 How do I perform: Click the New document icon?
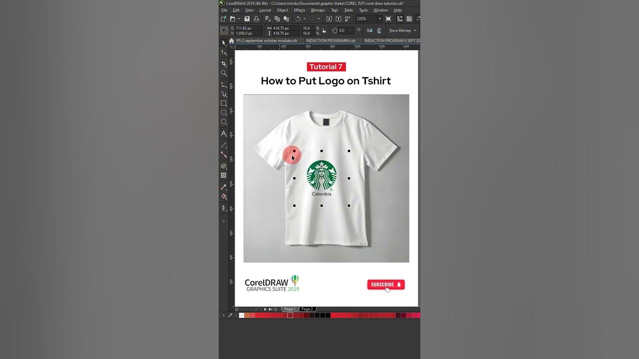[x=224, y=19]
